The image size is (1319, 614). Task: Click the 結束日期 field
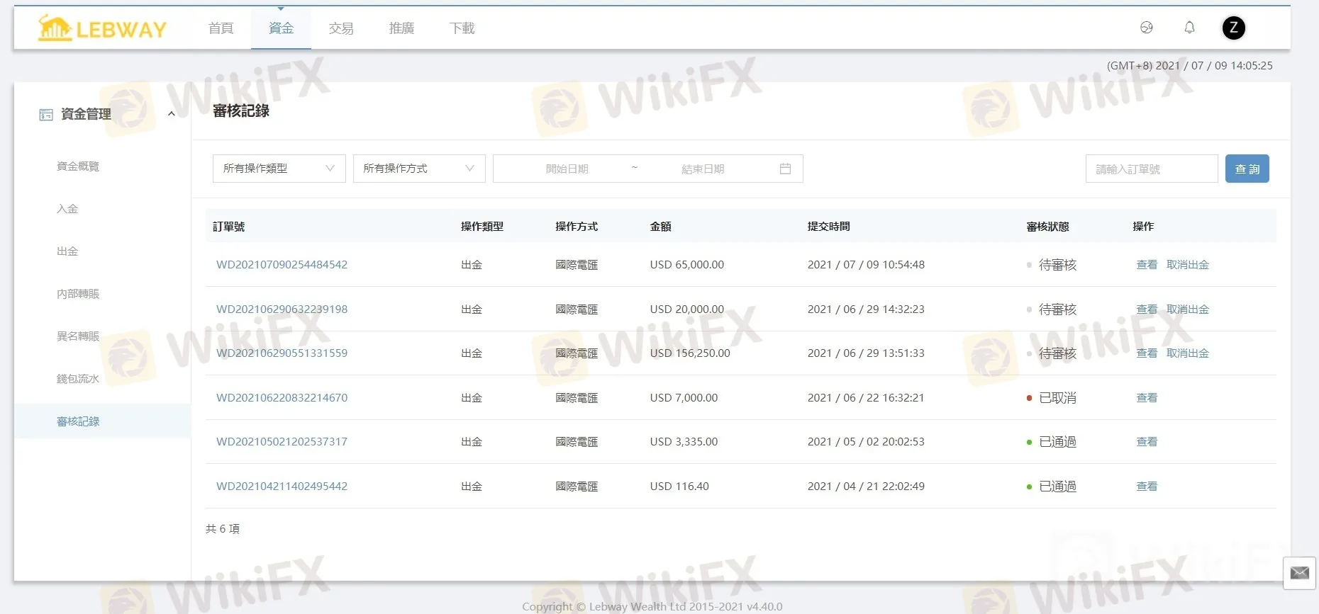(x=703, y=169)
